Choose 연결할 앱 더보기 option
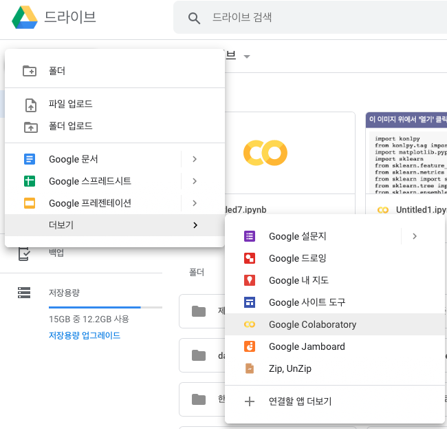This screenshot has height=429, width=447. tap(335, 401)
